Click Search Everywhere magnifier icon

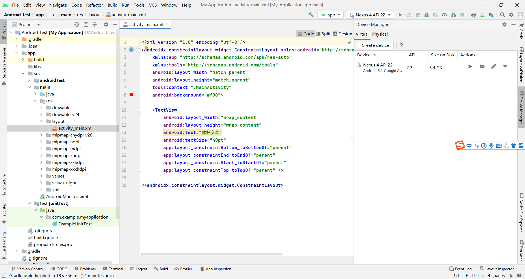point(502,15)
